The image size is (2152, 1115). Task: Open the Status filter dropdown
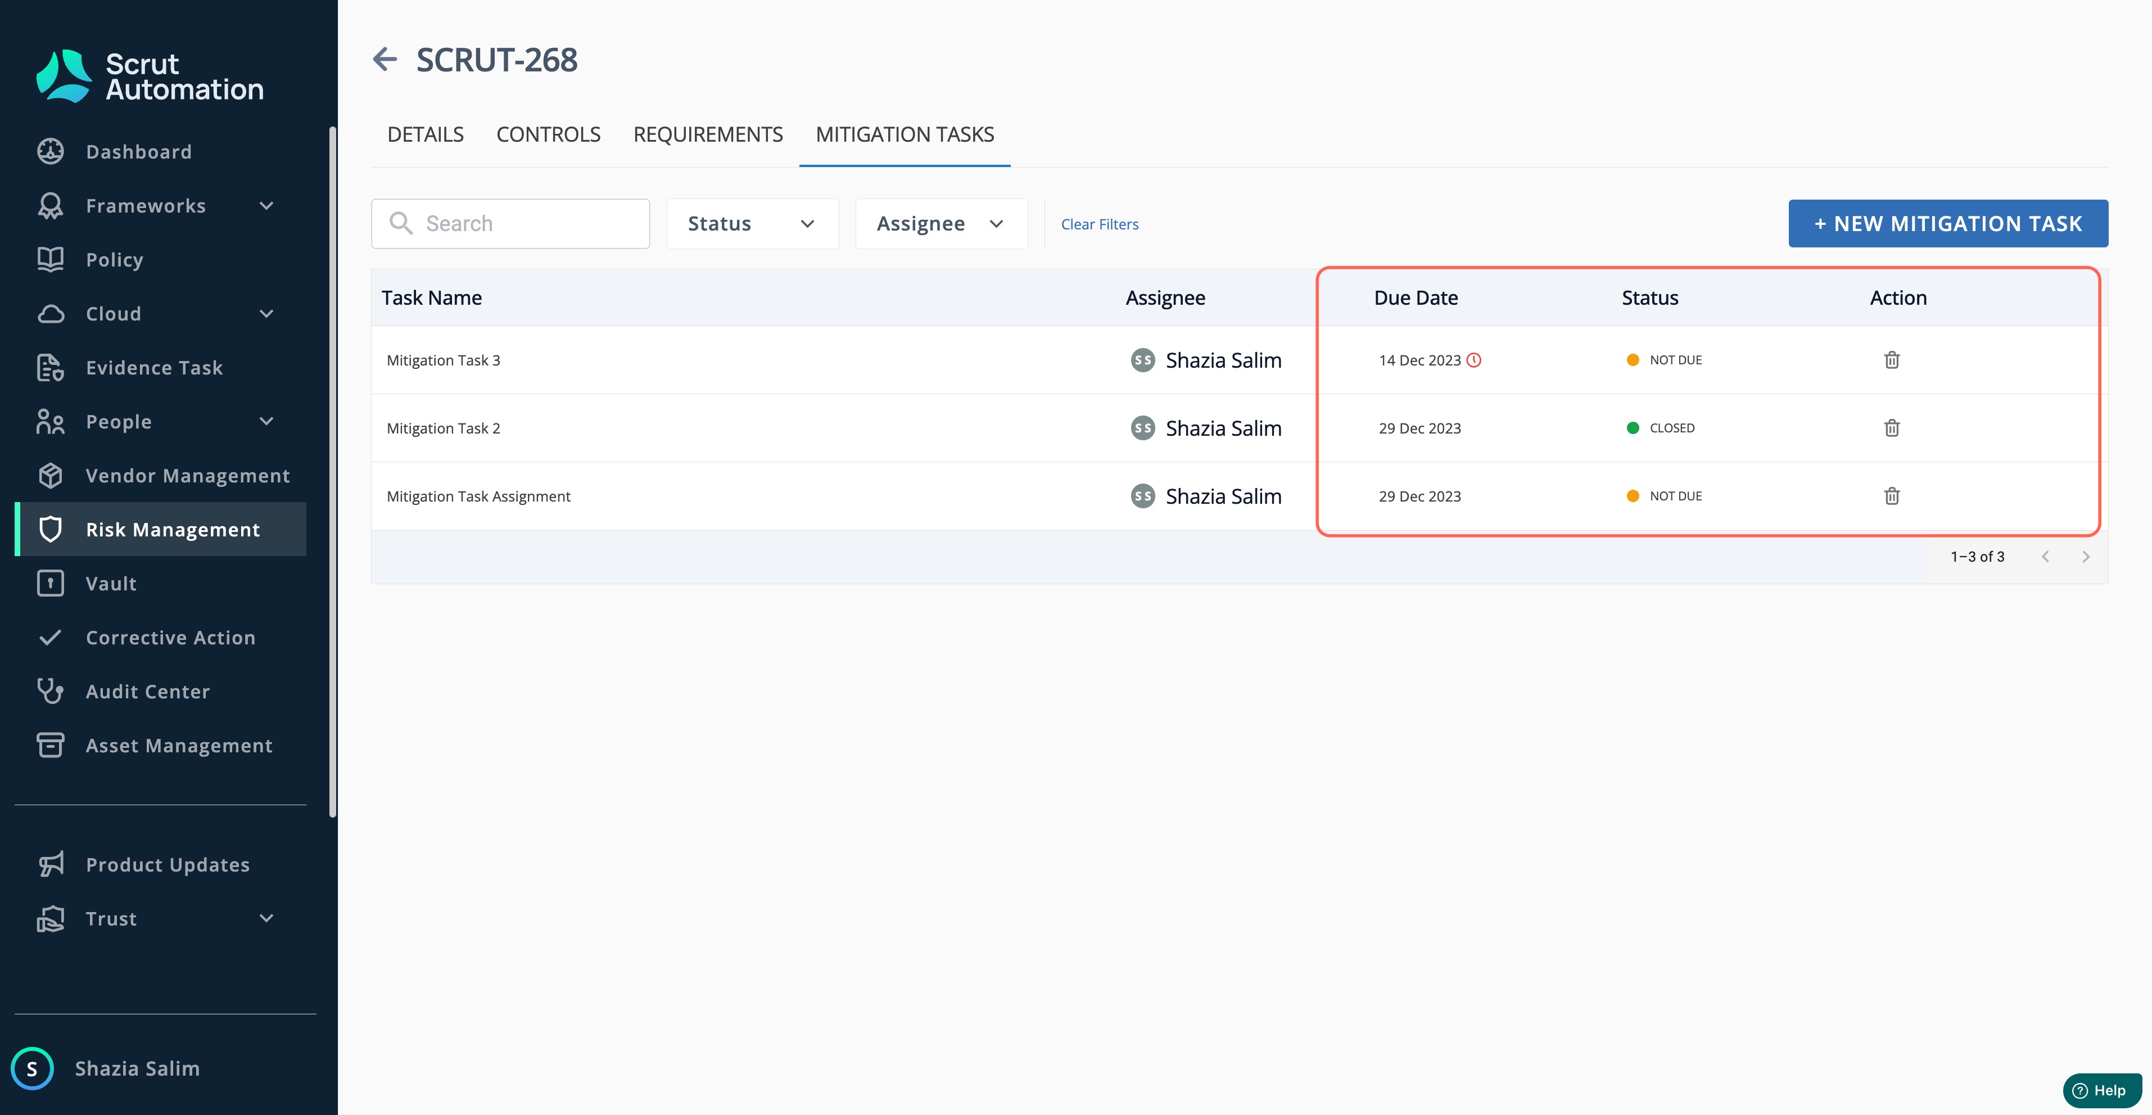752,223
